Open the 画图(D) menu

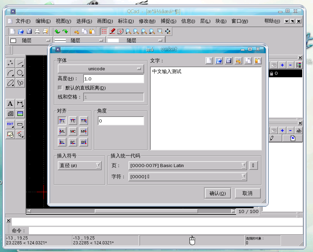(x=105, y=21)
